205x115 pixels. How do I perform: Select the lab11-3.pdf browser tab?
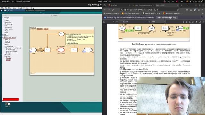click(x=167, y=5)
